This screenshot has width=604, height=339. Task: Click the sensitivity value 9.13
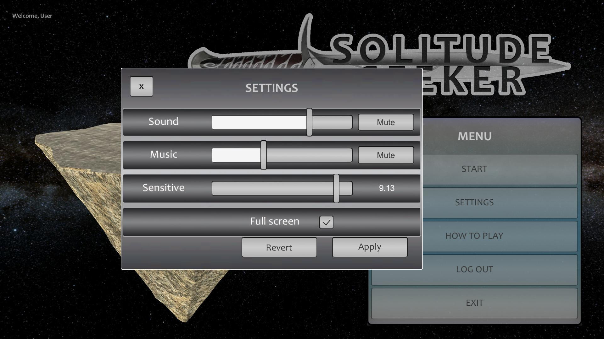(x=387, y=188)
